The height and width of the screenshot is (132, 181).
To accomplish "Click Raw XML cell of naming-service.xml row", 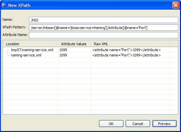I will [126, 55].
